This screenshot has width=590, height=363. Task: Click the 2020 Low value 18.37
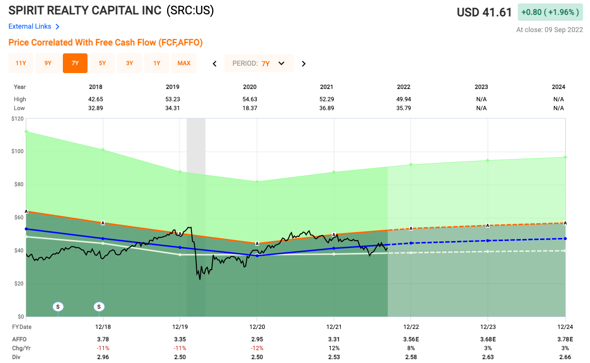(x=250, y=108)
